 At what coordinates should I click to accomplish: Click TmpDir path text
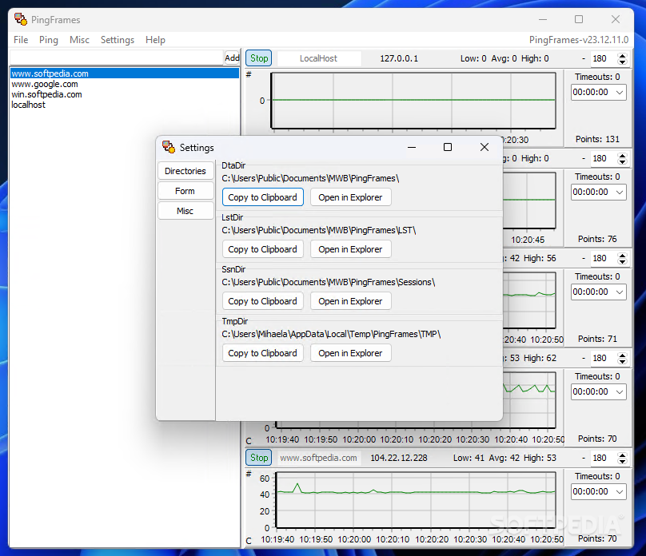click(331, 334)
